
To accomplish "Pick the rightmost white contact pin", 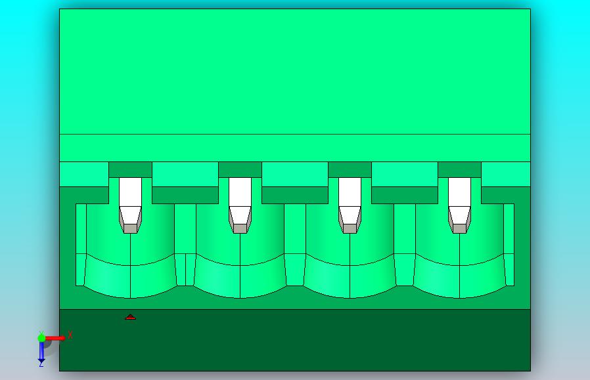I will click(459, 205).
